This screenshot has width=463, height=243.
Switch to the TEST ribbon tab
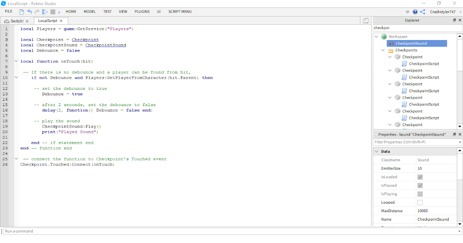click(x=107, y=12)
